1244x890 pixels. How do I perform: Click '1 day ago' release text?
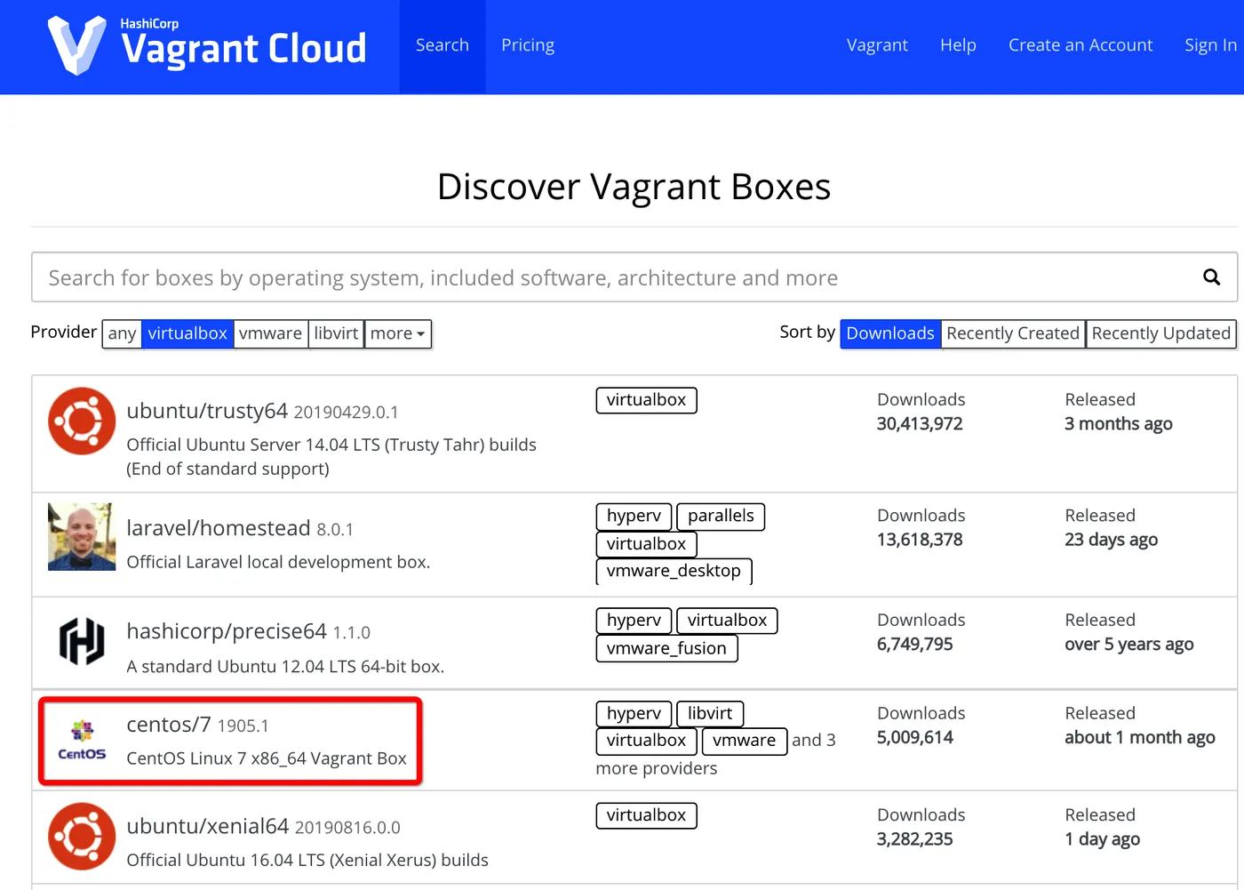click(x=1102, y=839)
